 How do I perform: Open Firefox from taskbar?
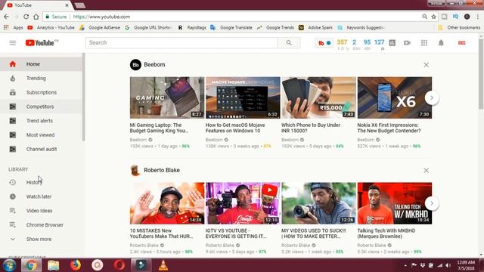[x=75, y=265]
